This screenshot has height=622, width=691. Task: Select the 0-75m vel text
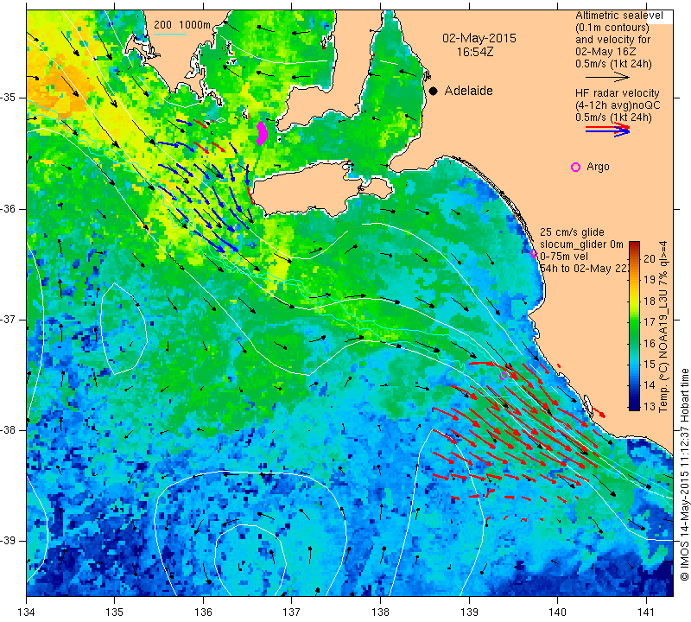tap(564, 256)
